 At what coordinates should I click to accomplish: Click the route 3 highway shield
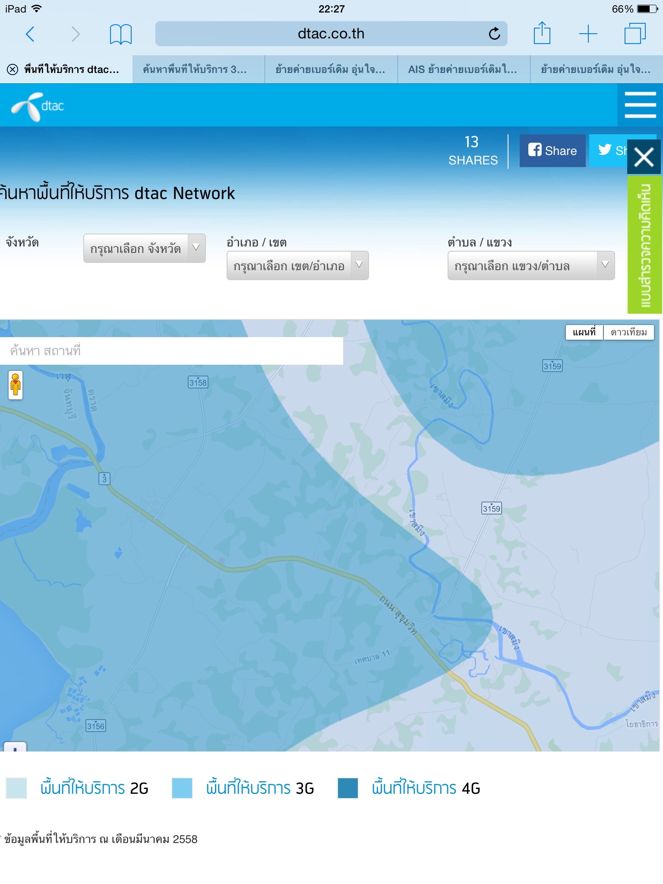click(x=104, y=479)
